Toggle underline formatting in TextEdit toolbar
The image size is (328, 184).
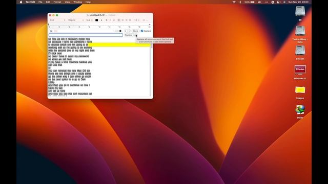[114, 20]
